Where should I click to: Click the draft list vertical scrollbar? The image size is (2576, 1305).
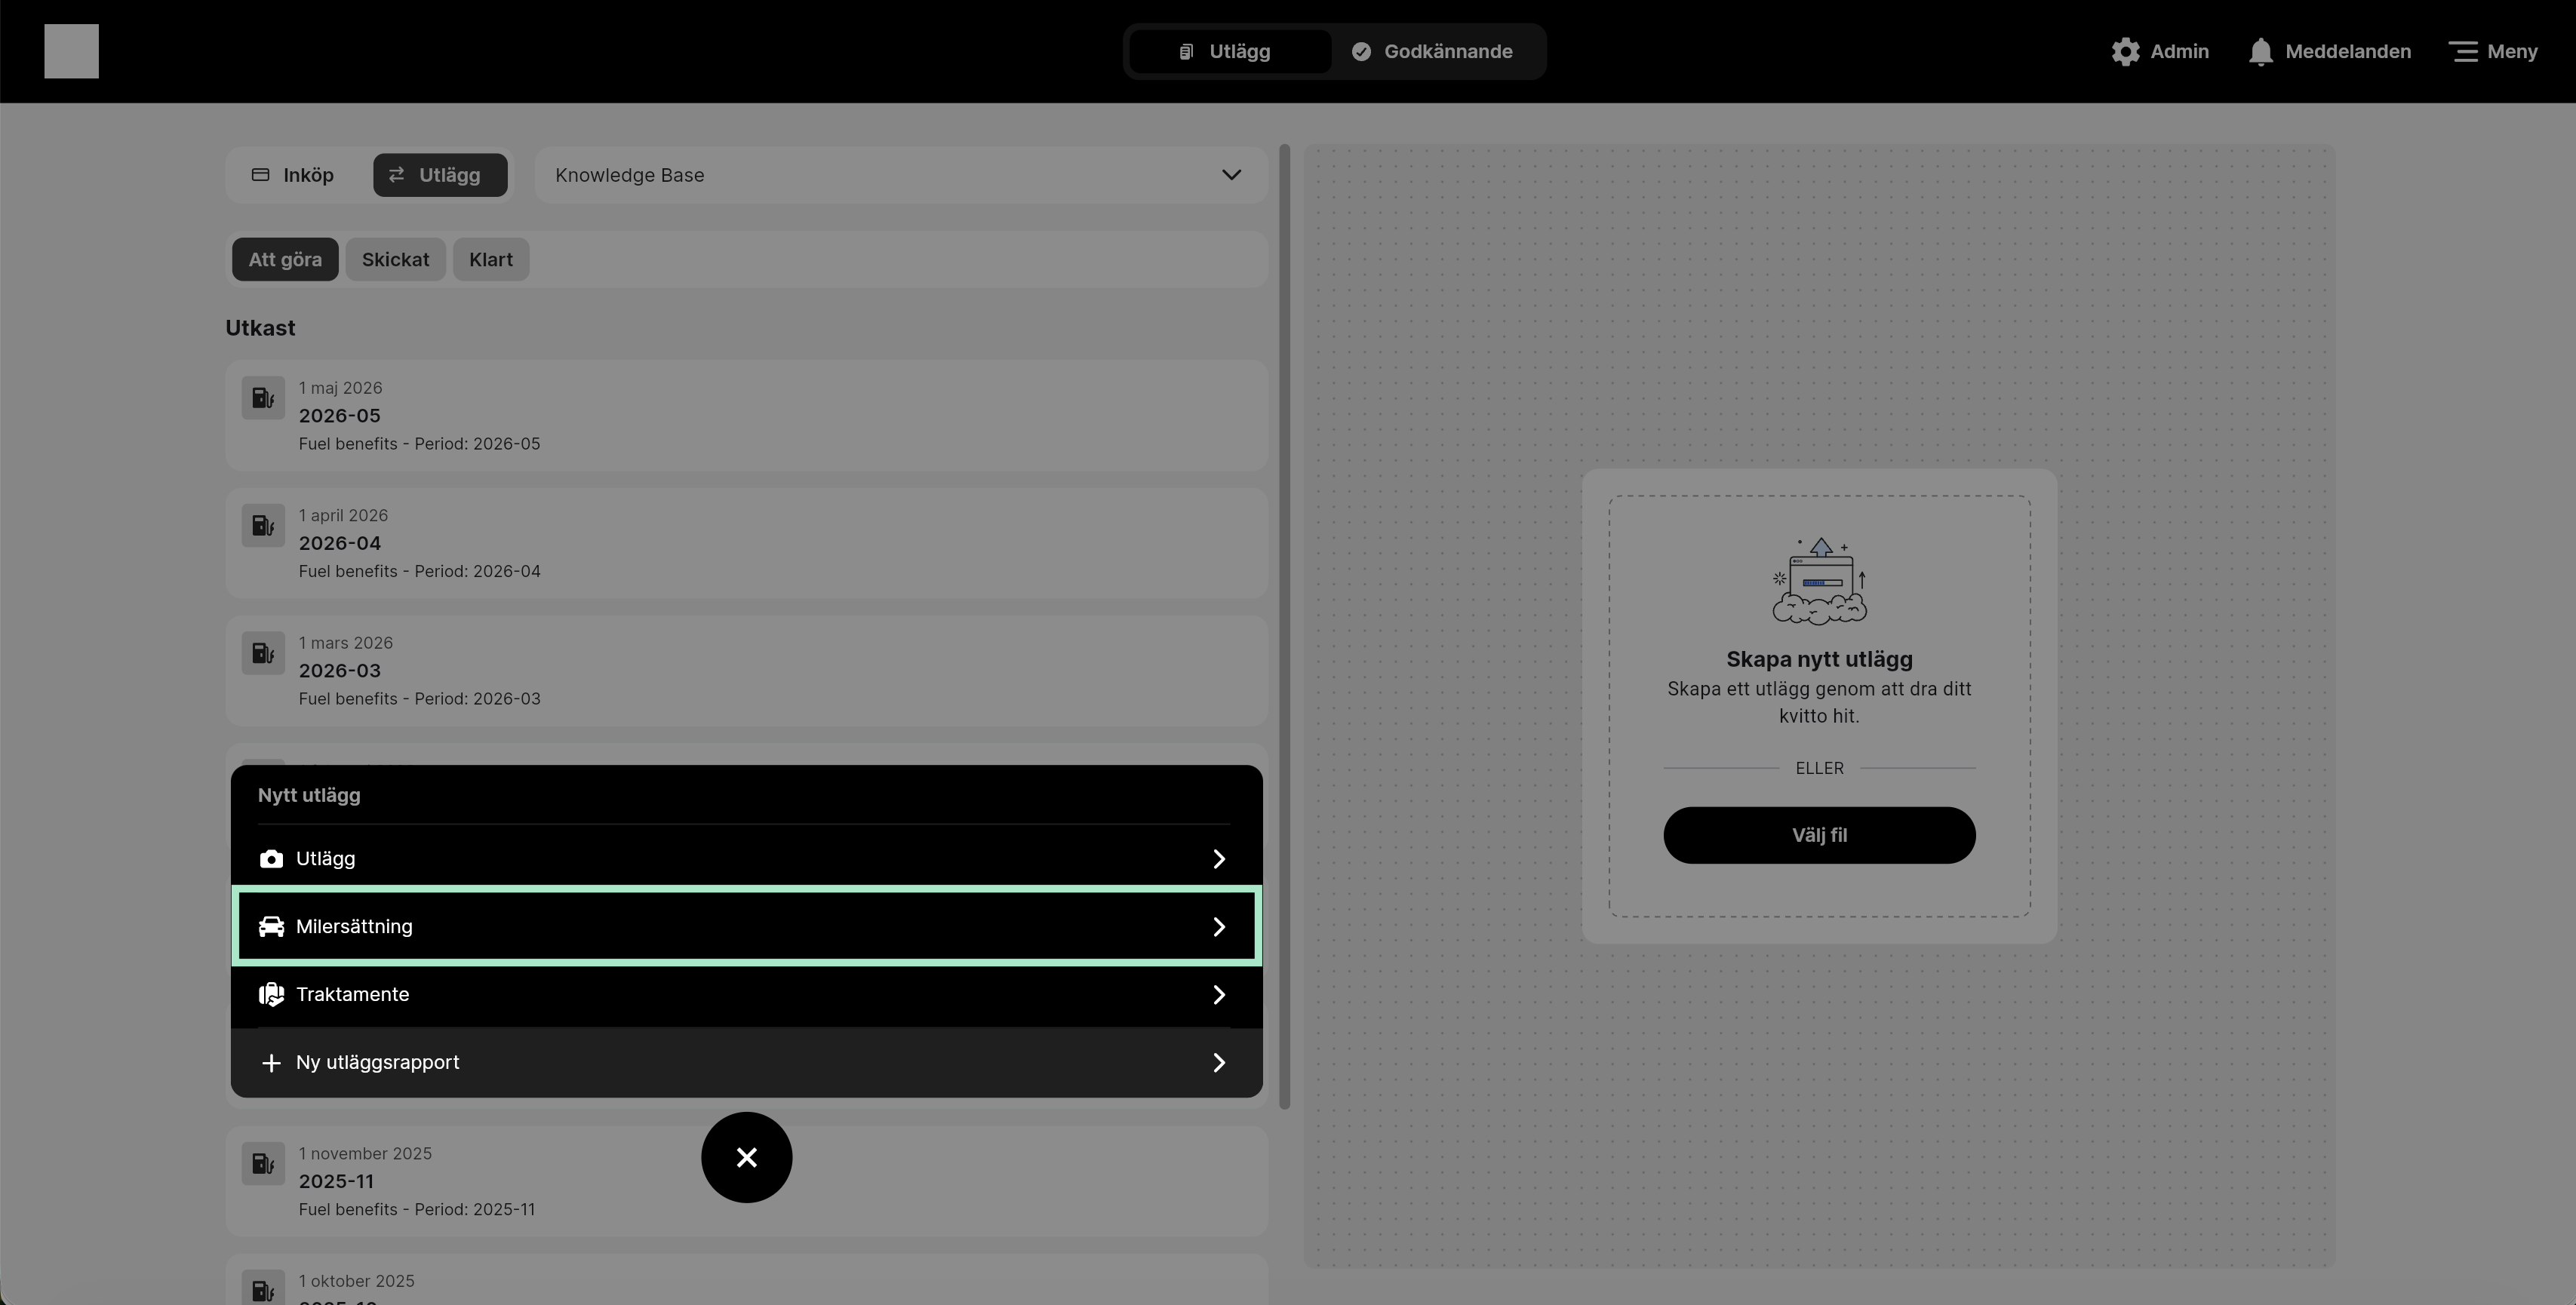click(x=1284, y=627)
